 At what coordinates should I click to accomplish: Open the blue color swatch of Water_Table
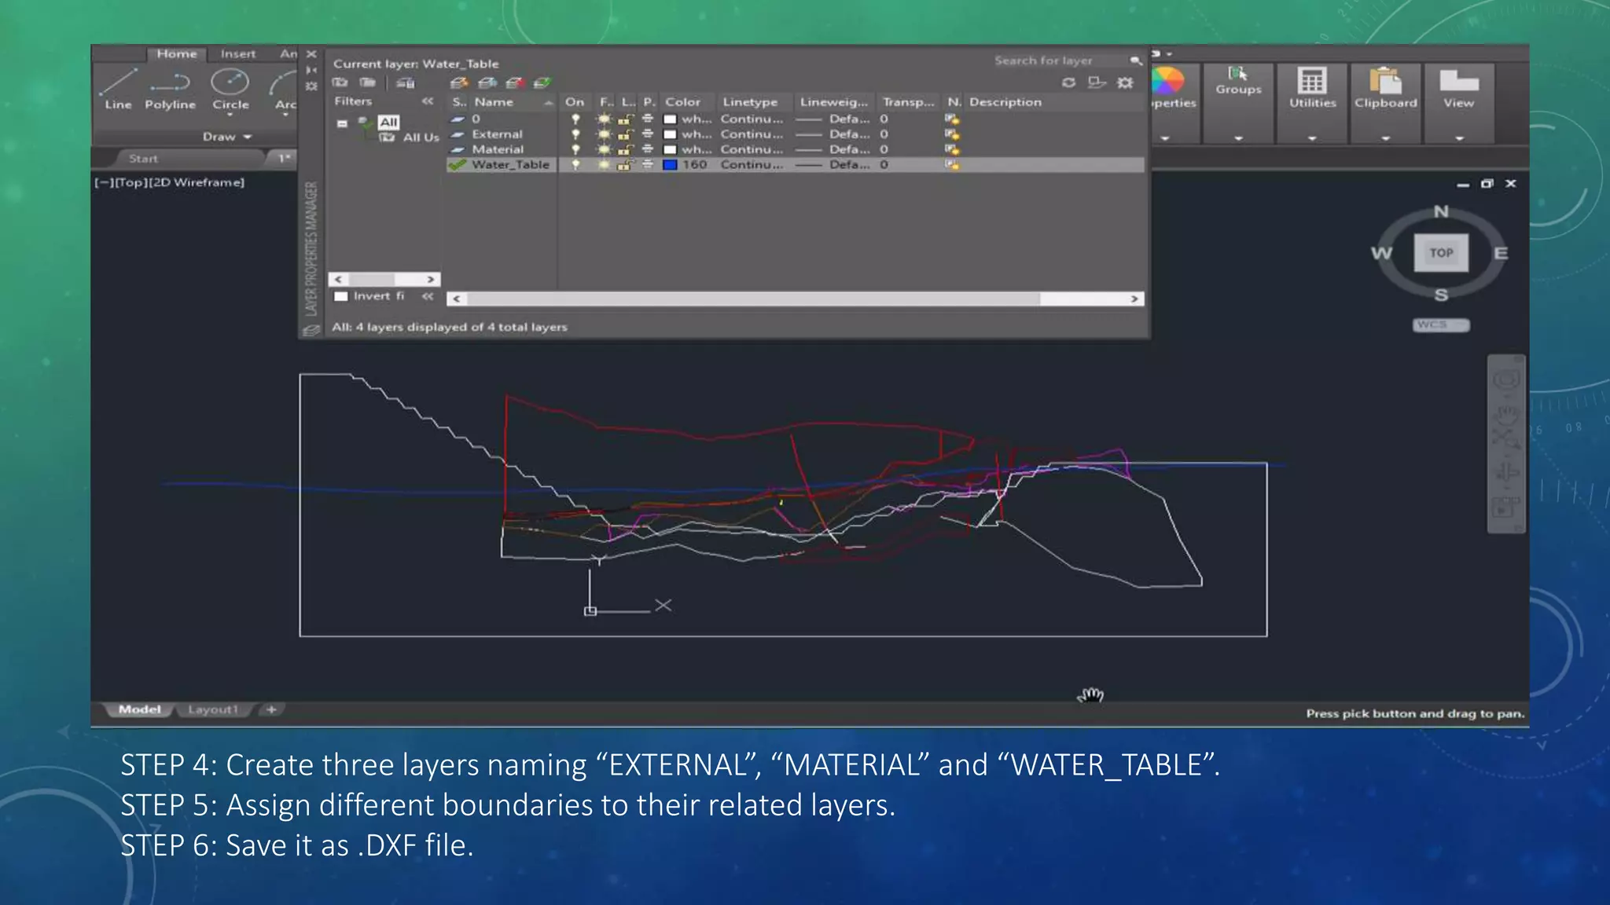(671, 165)
